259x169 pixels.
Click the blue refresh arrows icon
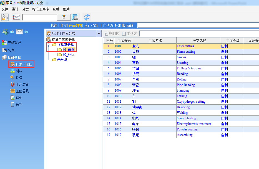[x=87, y=17]
